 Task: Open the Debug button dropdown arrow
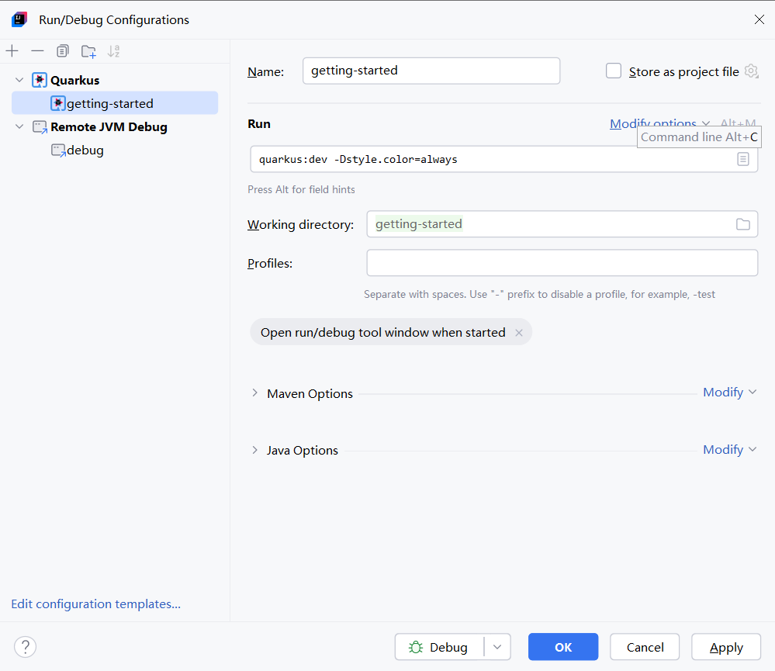tap(497, 647)
